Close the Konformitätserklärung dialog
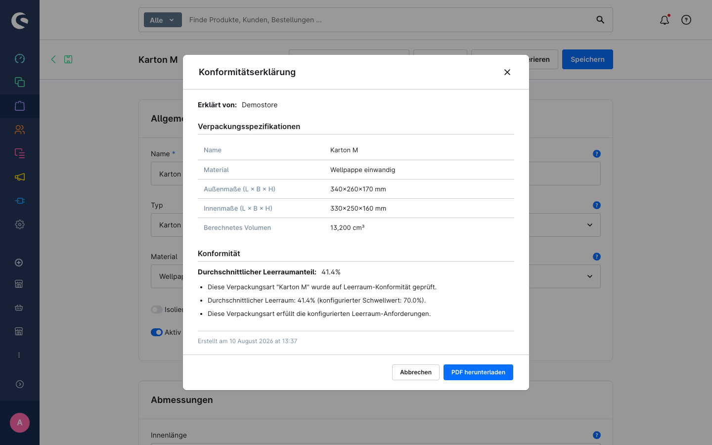 coord(507,72)
